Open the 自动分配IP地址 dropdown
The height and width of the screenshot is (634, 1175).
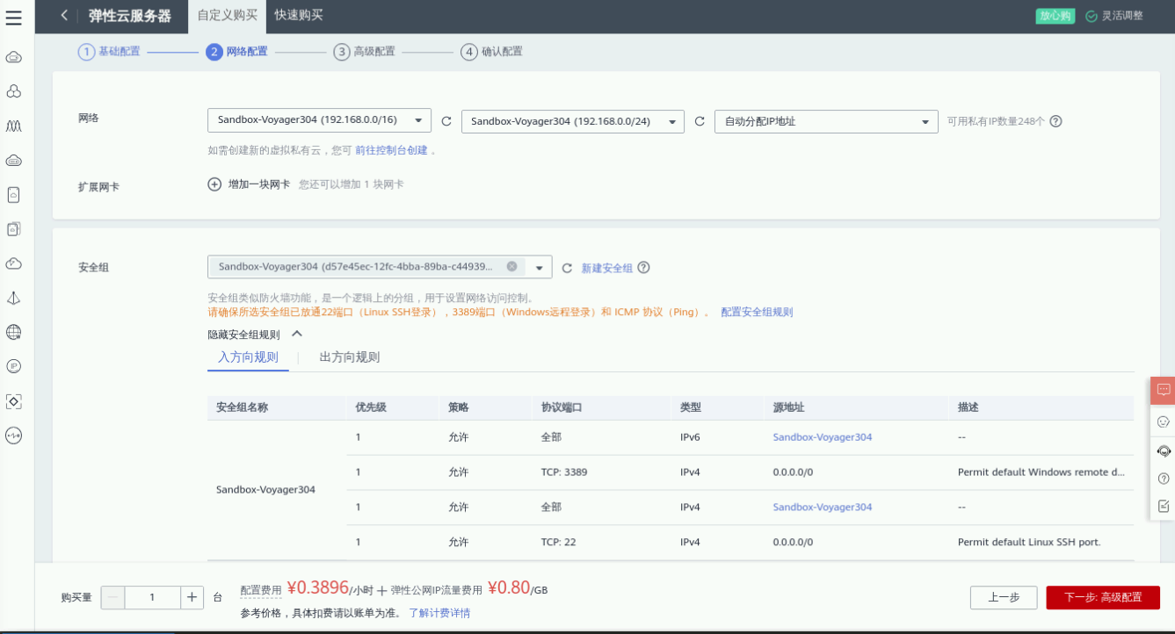pyautogui.click(x=826, y=121)
